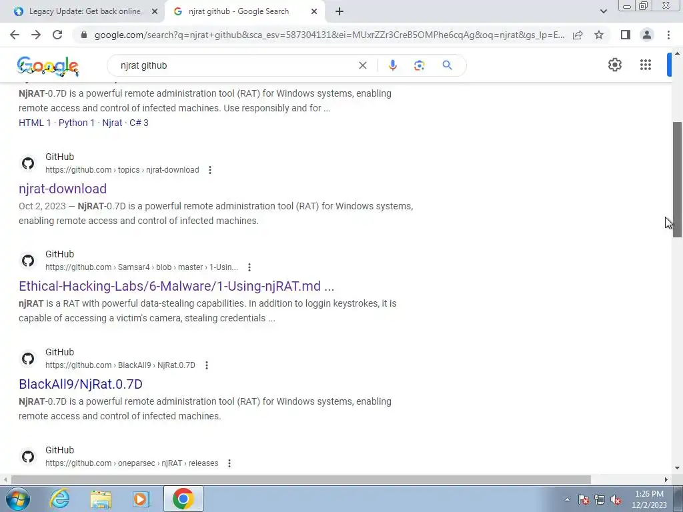Click the scroll up arrow of the page
This screenshot has width=683, height=512.
pyautogui.click(x=677, y=53)
